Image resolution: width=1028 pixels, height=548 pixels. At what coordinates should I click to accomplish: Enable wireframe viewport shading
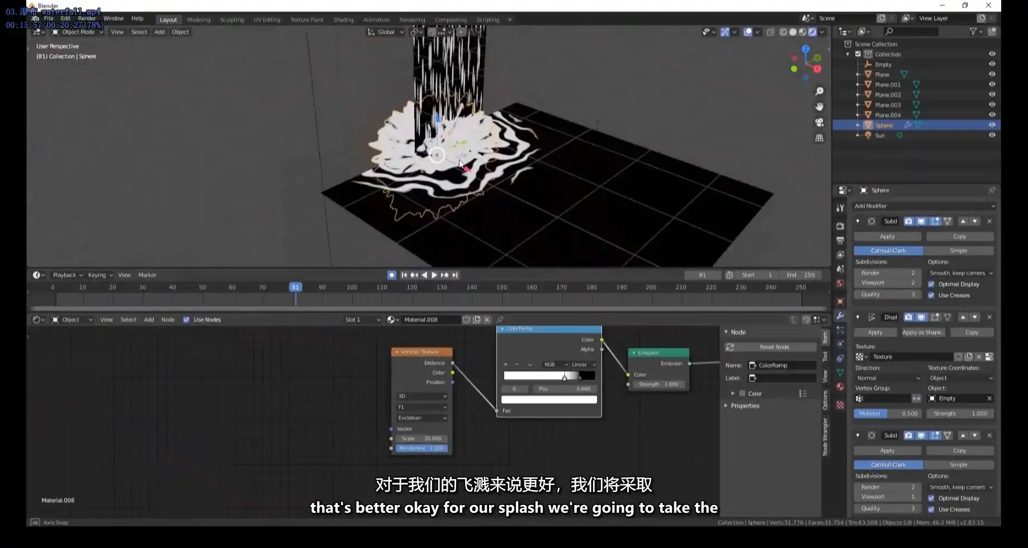(783, 32)
